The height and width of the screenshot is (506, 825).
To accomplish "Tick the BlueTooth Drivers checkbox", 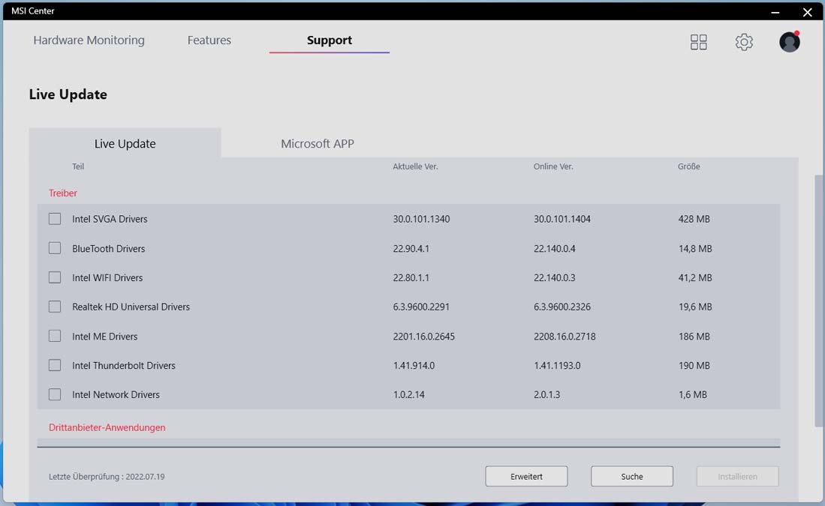I will pos(55,248).
